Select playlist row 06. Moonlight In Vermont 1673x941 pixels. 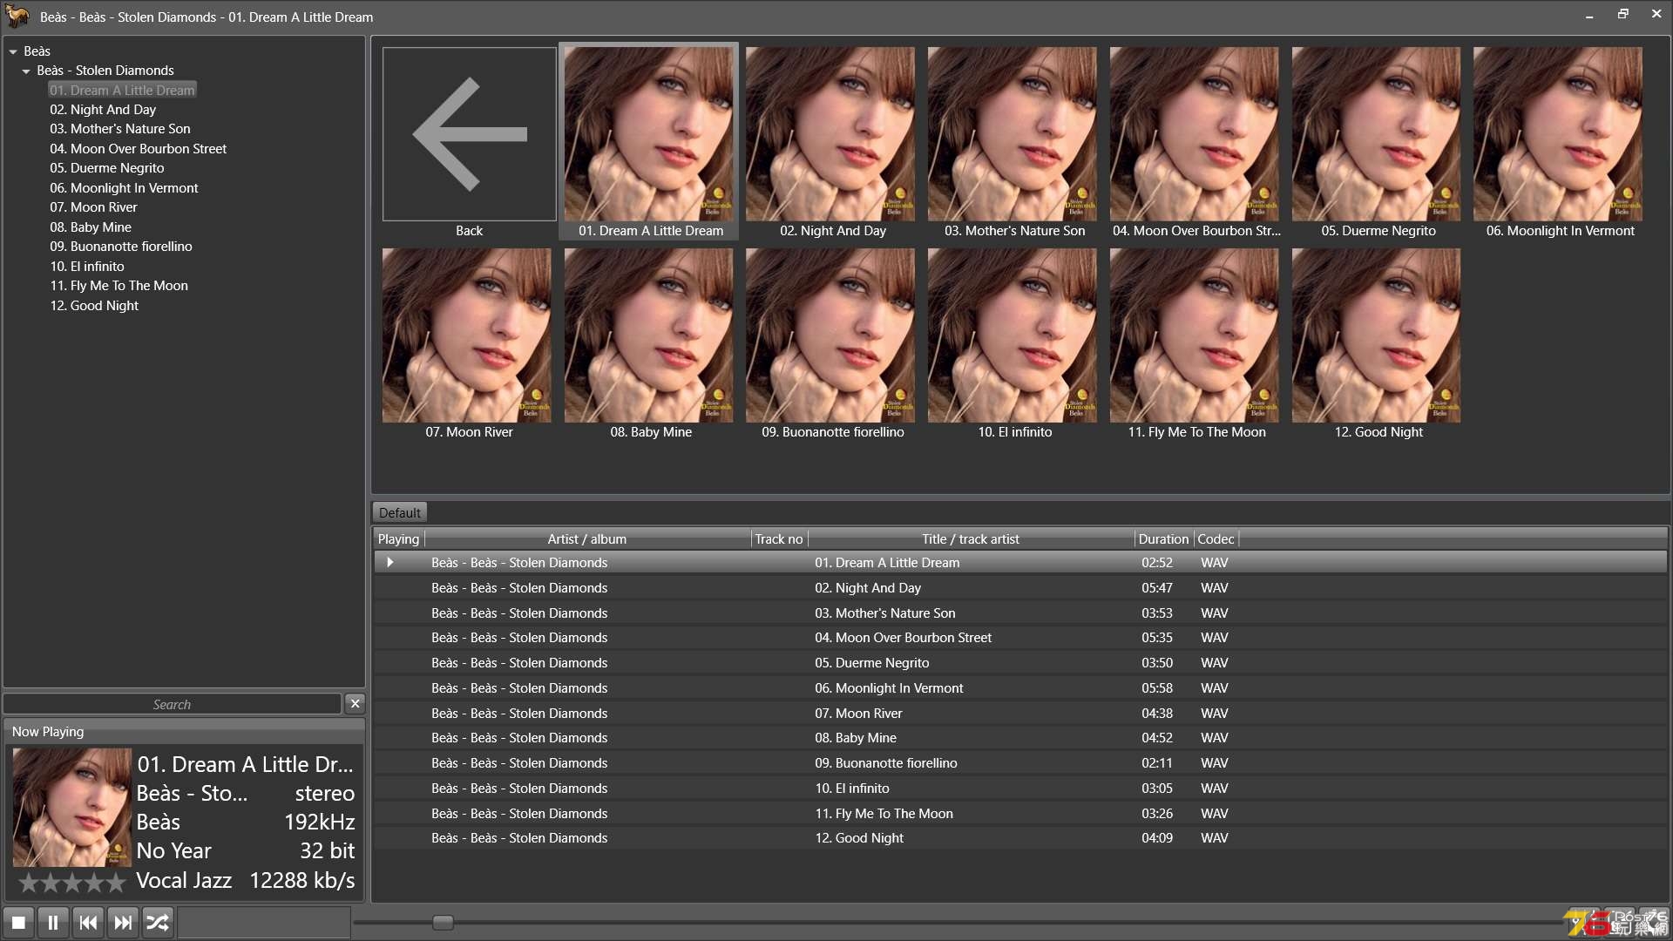1020,688
